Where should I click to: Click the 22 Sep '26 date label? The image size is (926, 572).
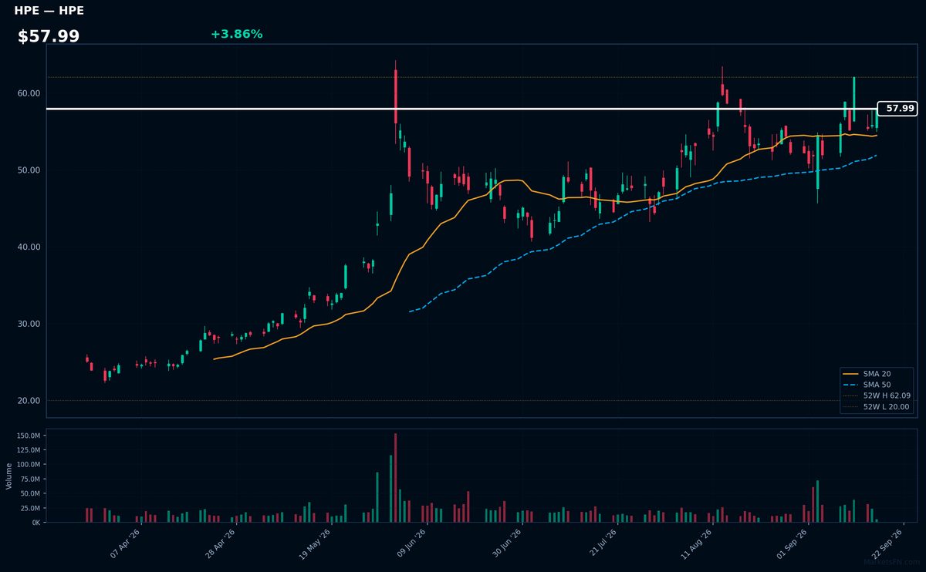[887, 543]
